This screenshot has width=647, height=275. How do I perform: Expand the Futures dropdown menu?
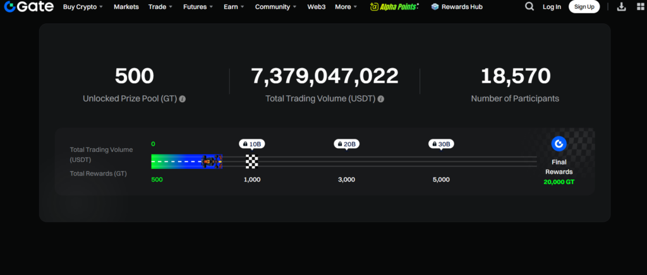point(198,7)
